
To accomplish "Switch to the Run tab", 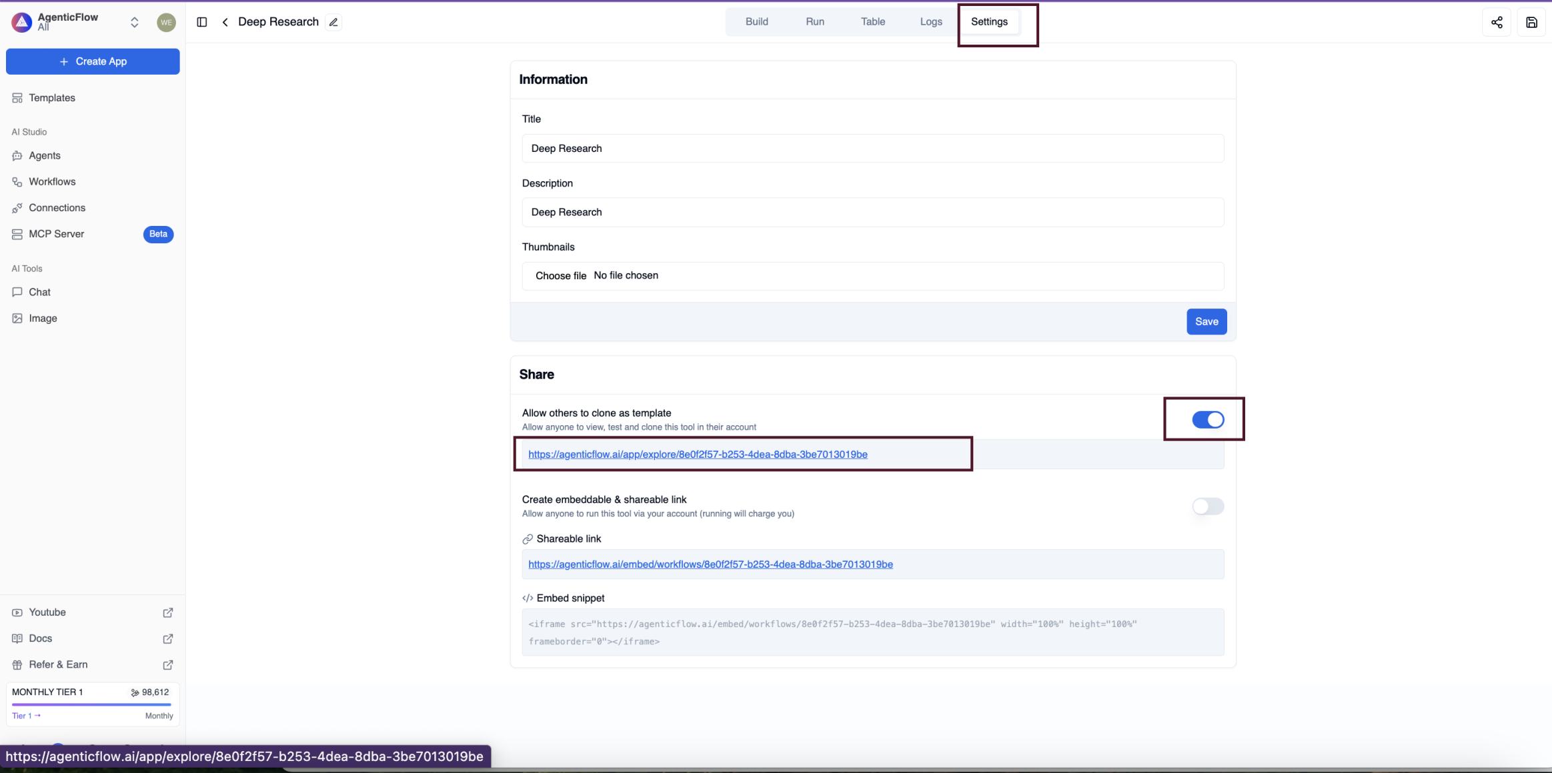I will pos(814,22).
